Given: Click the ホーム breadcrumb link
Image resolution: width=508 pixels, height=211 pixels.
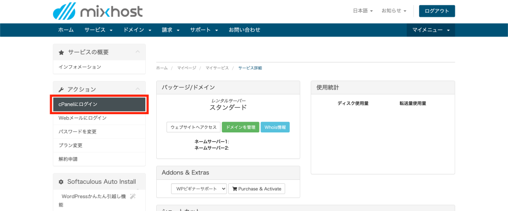Looking at the screenshot, I should point(162,68).
